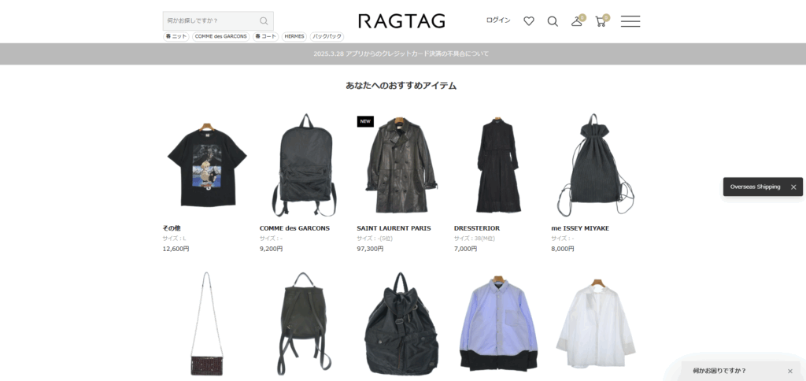Open the shopping cart icon
Viewport: 806px width, 381px height.
coord(601,21)
